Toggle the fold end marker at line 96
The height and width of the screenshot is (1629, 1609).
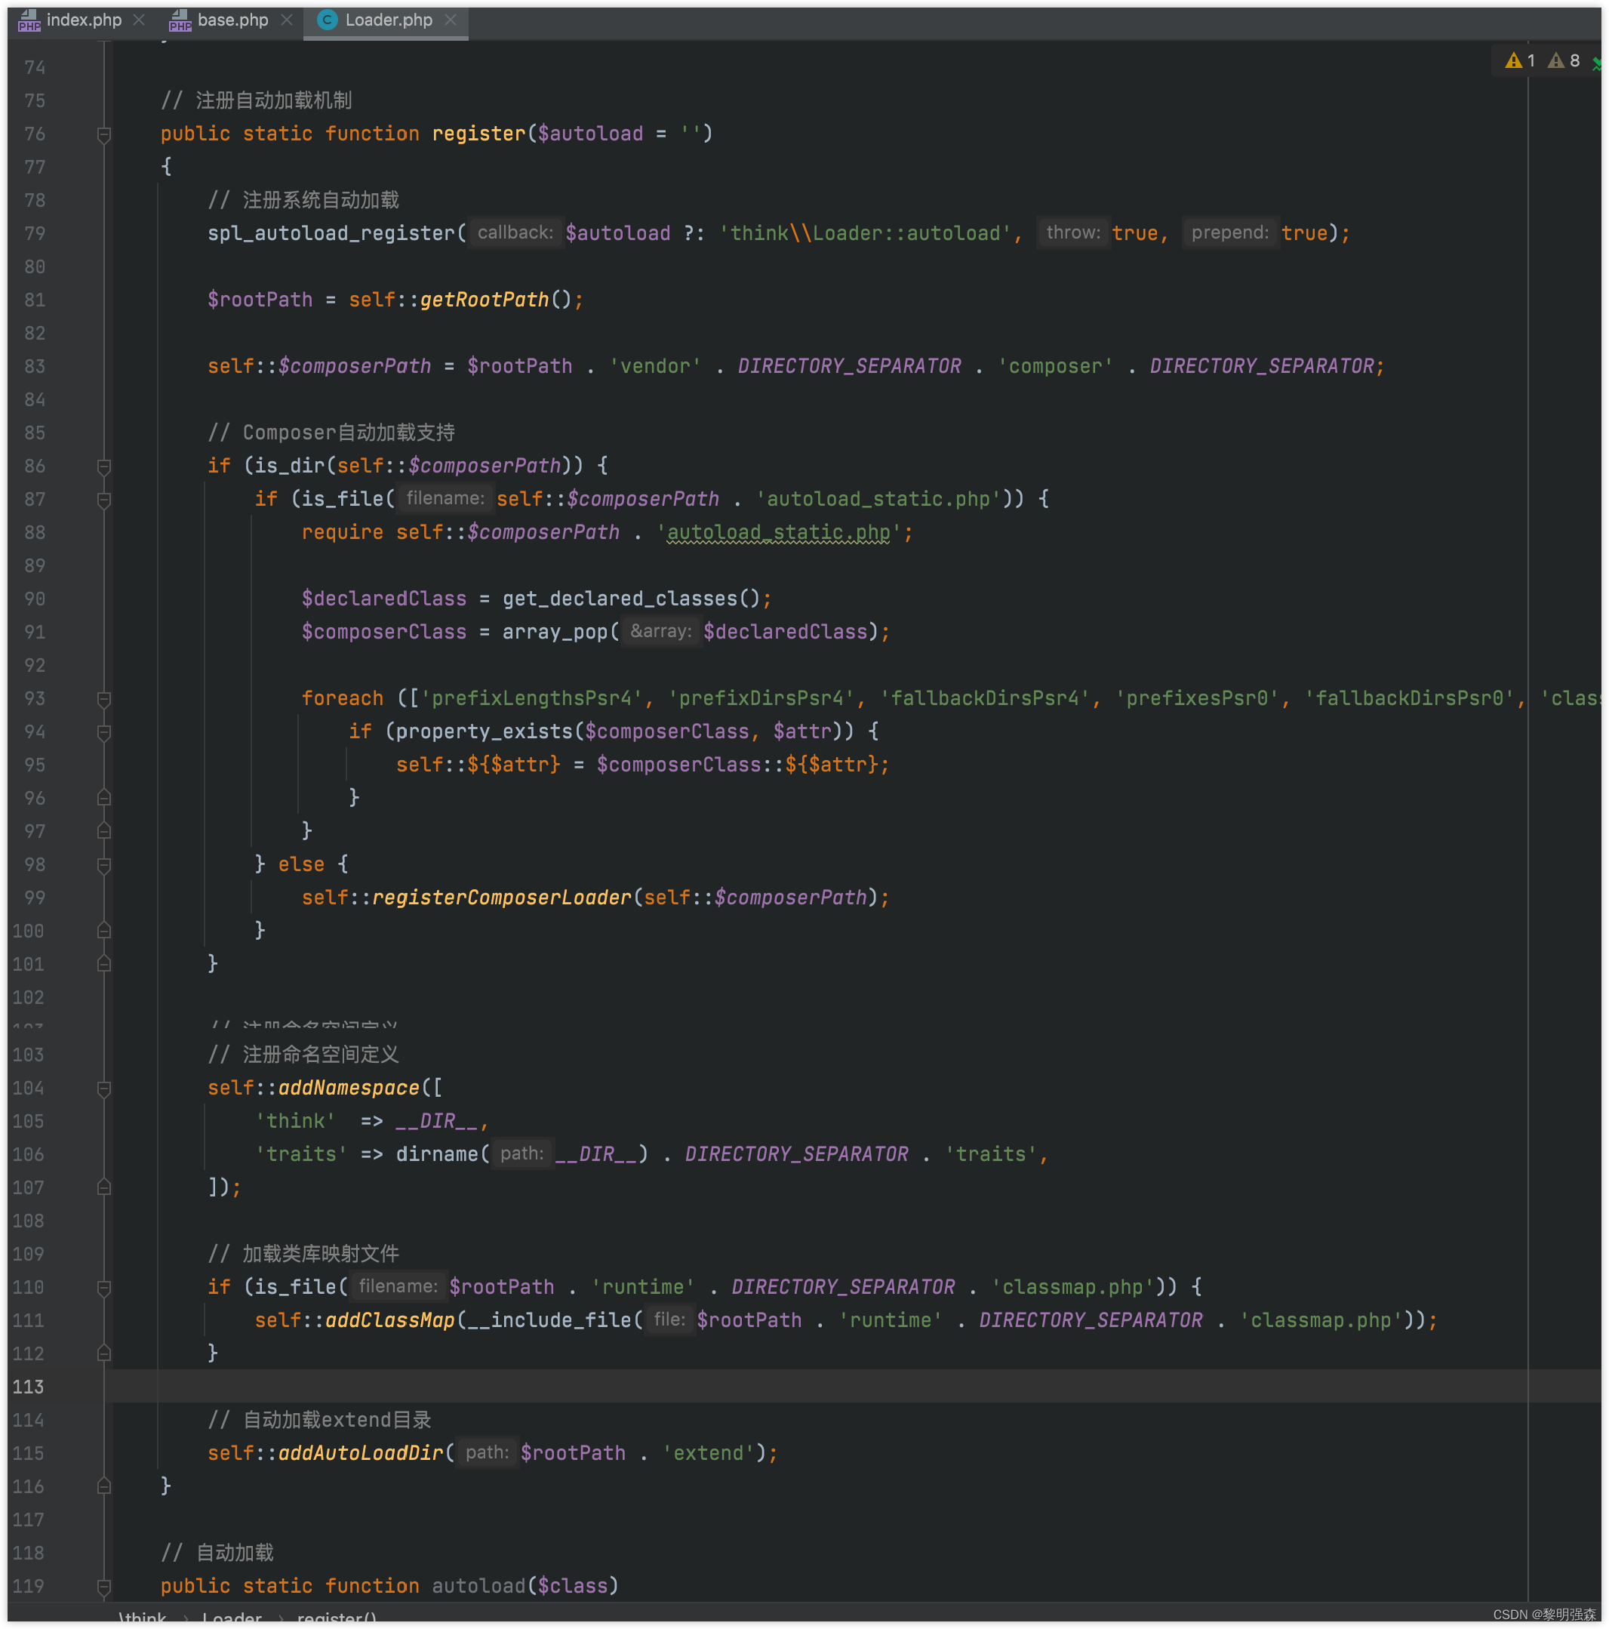pyautogui.click(x=103, y=798)
